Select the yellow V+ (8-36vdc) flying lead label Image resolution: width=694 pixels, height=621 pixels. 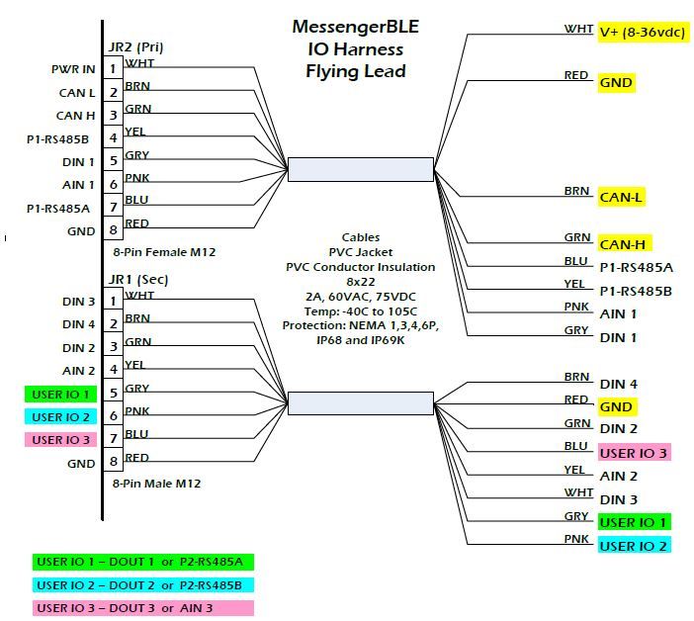point(644,32)
